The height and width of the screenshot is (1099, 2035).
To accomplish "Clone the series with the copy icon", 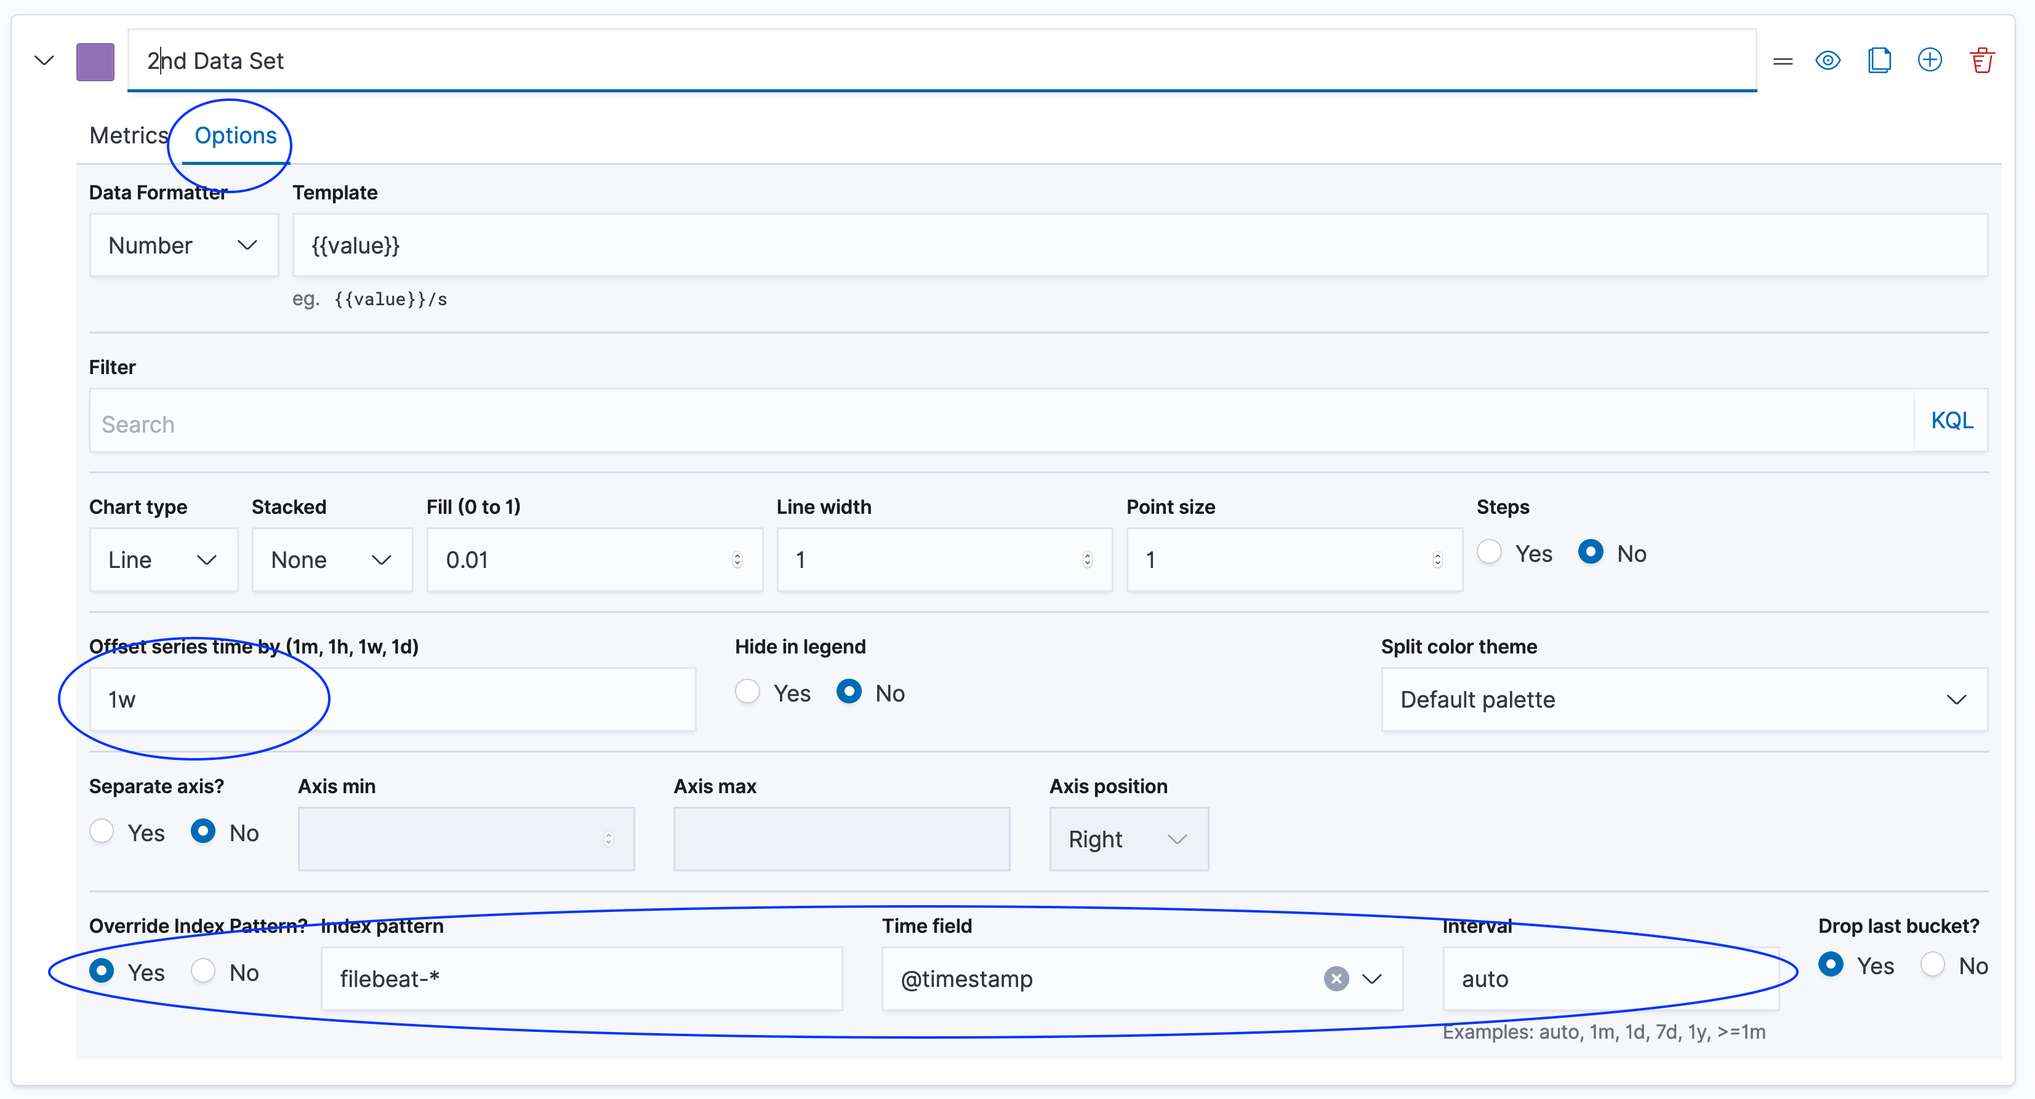I will (1879, 61).
